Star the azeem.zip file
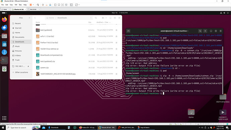 117,68
